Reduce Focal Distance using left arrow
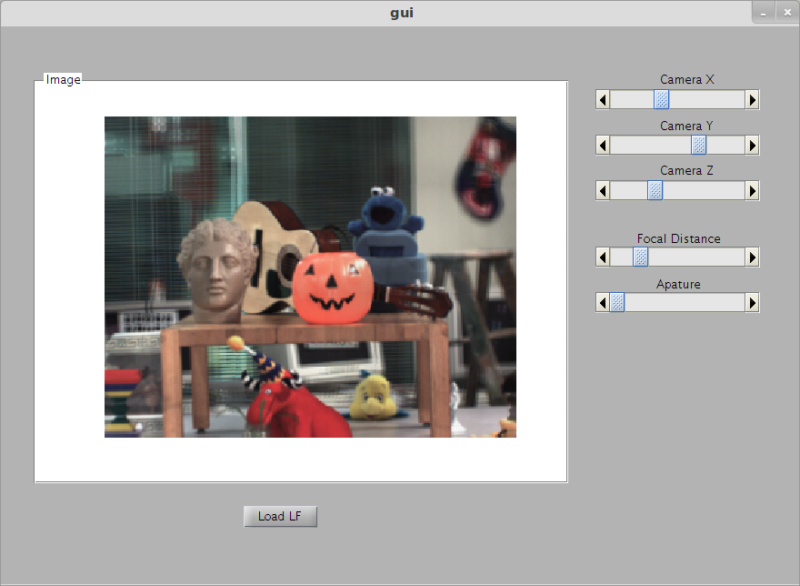 (x=603, y=257)
